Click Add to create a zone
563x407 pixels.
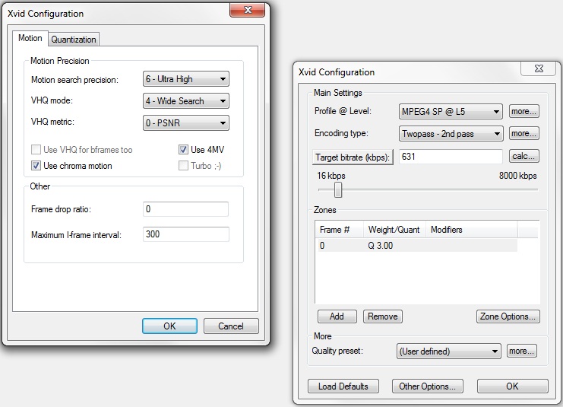click(x=337, y=316)
